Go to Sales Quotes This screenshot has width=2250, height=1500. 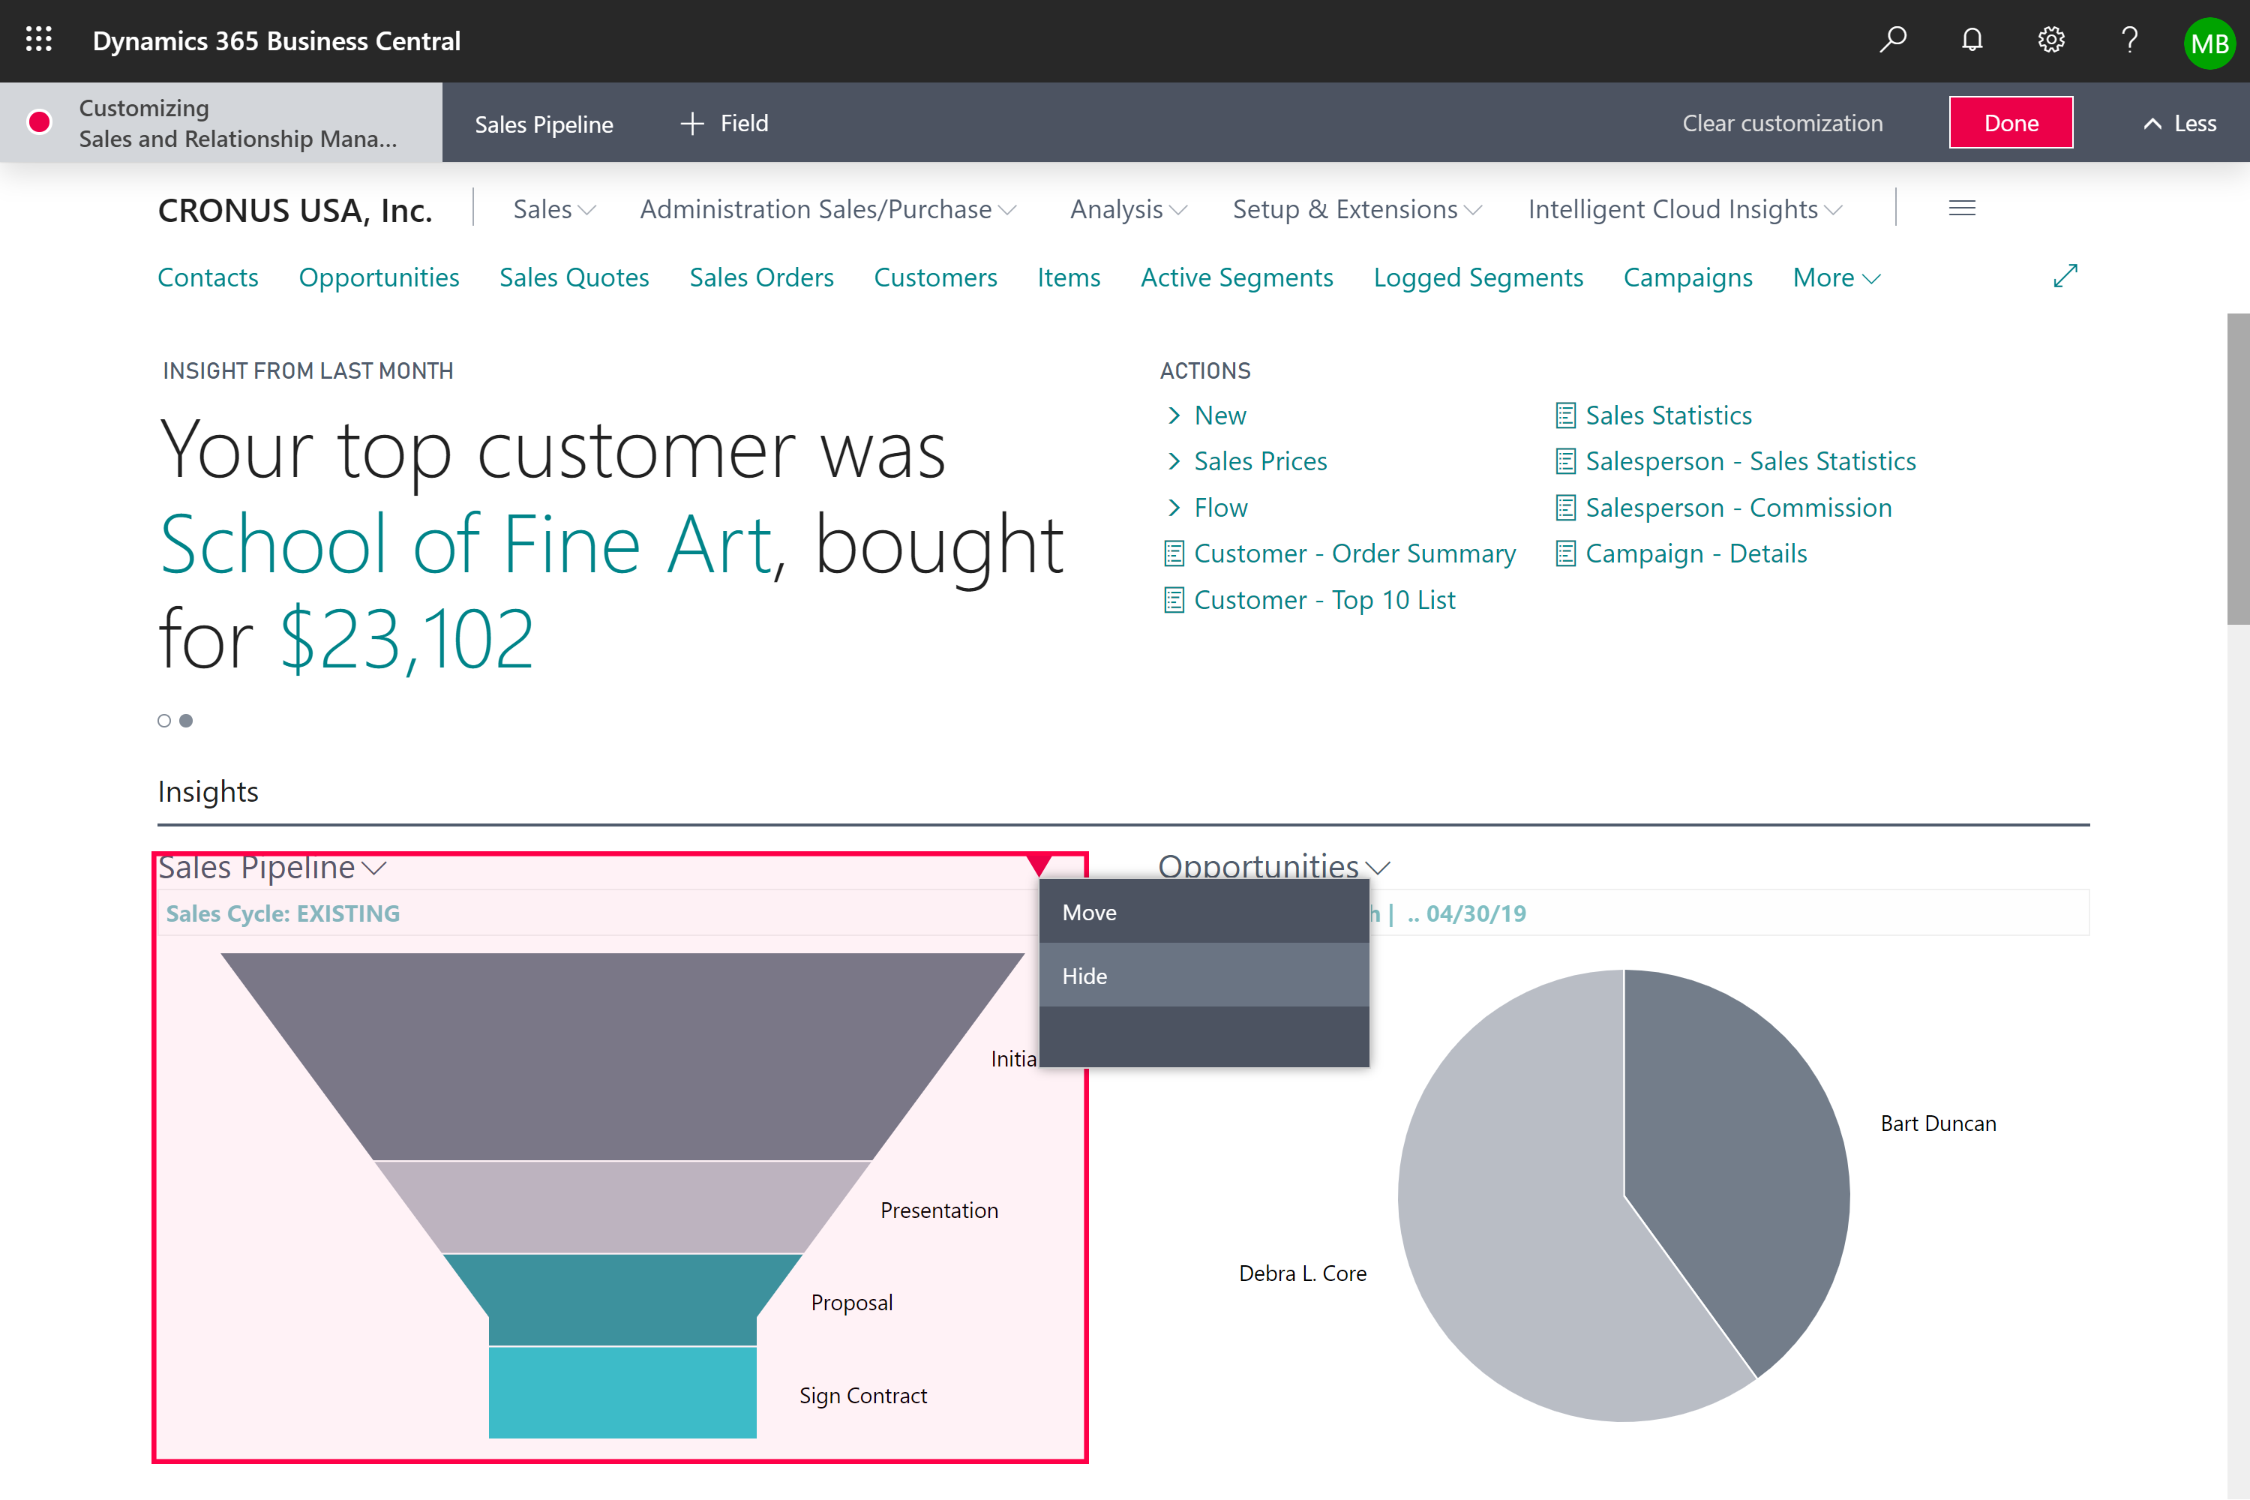pyautogui.click(x=574, y=277)
